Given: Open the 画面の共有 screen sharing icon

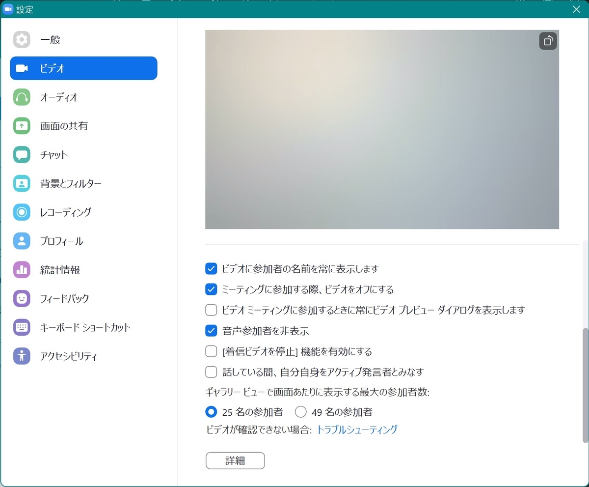Looking at the screenshot, I should 22,126.
